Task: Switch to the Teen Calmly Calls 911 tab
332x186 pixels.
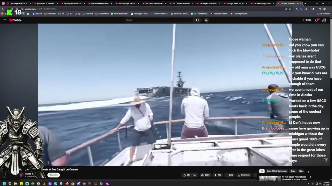Action: 262,3
